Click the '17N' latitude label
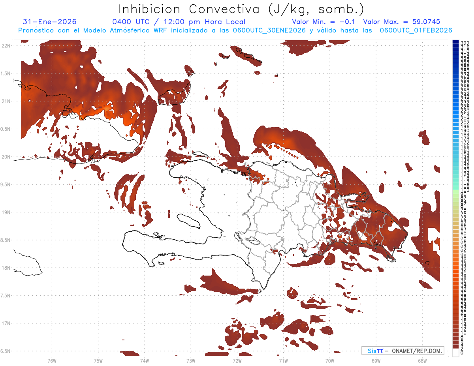The image size is (474, 366). [6, 323]
